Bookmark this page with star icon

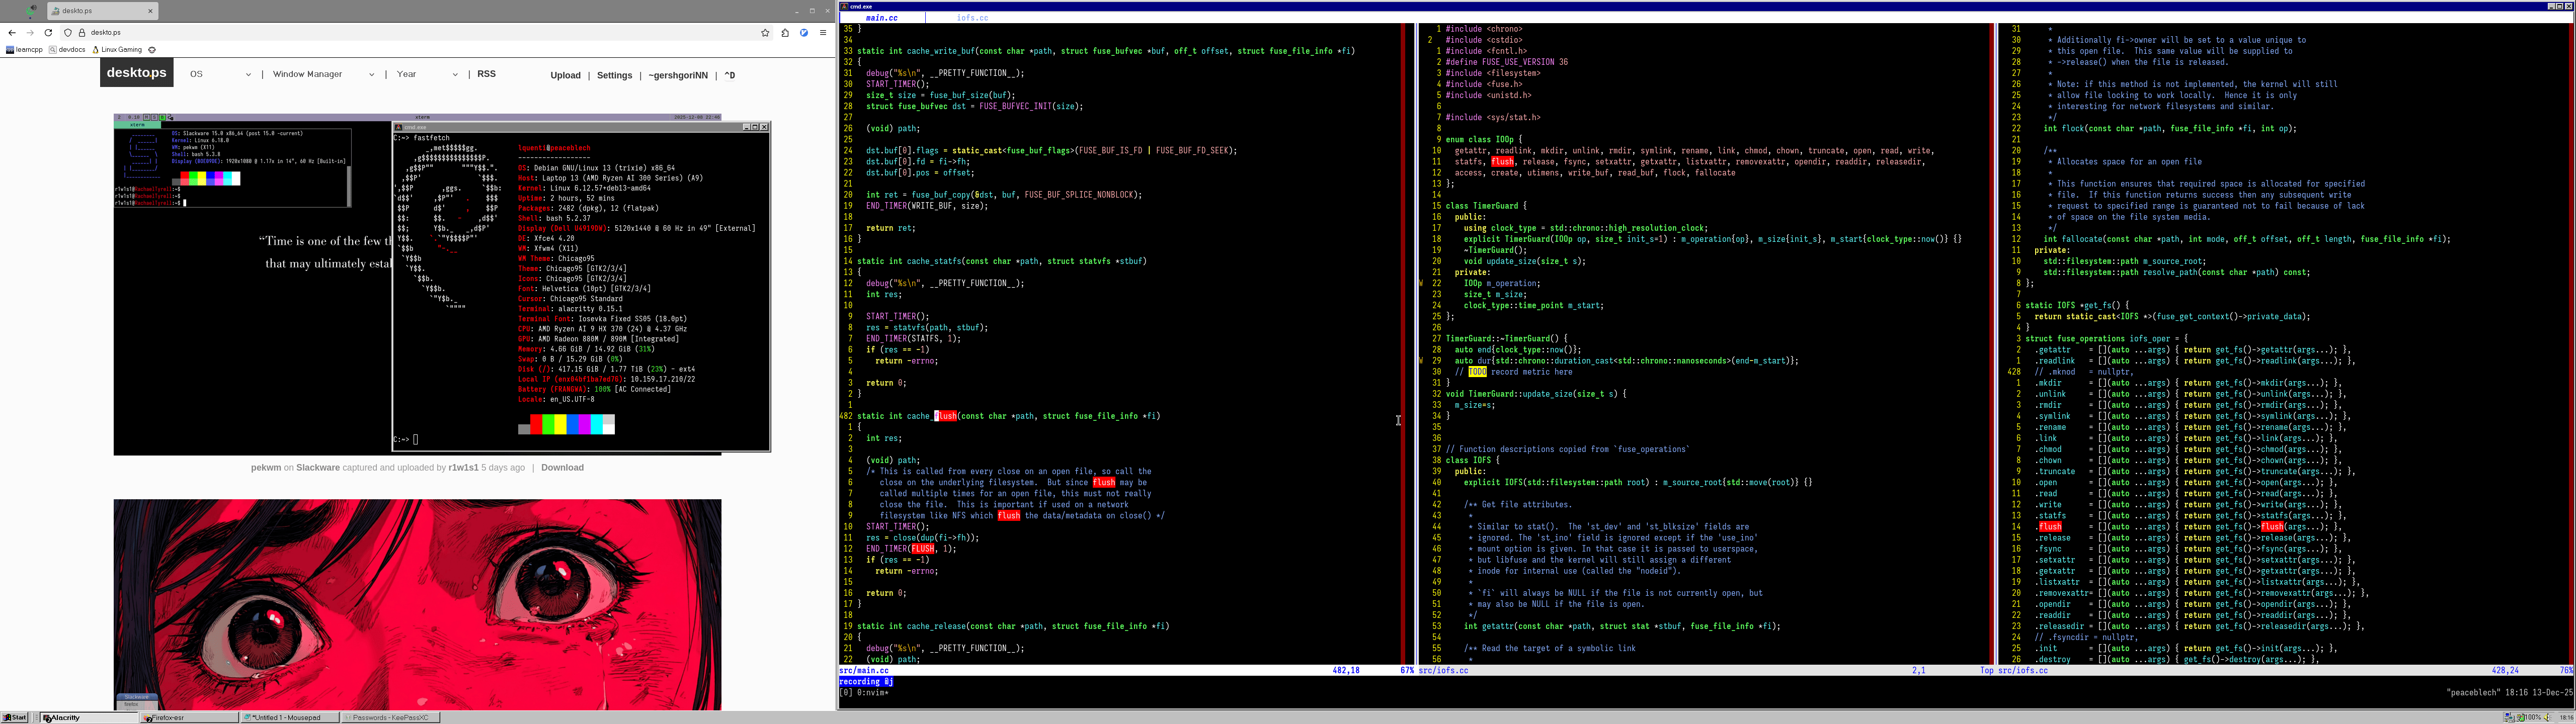766,32
